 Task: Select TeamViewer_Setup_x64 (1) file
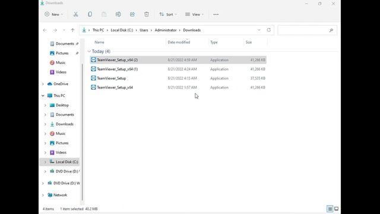(x=178, y=69)
